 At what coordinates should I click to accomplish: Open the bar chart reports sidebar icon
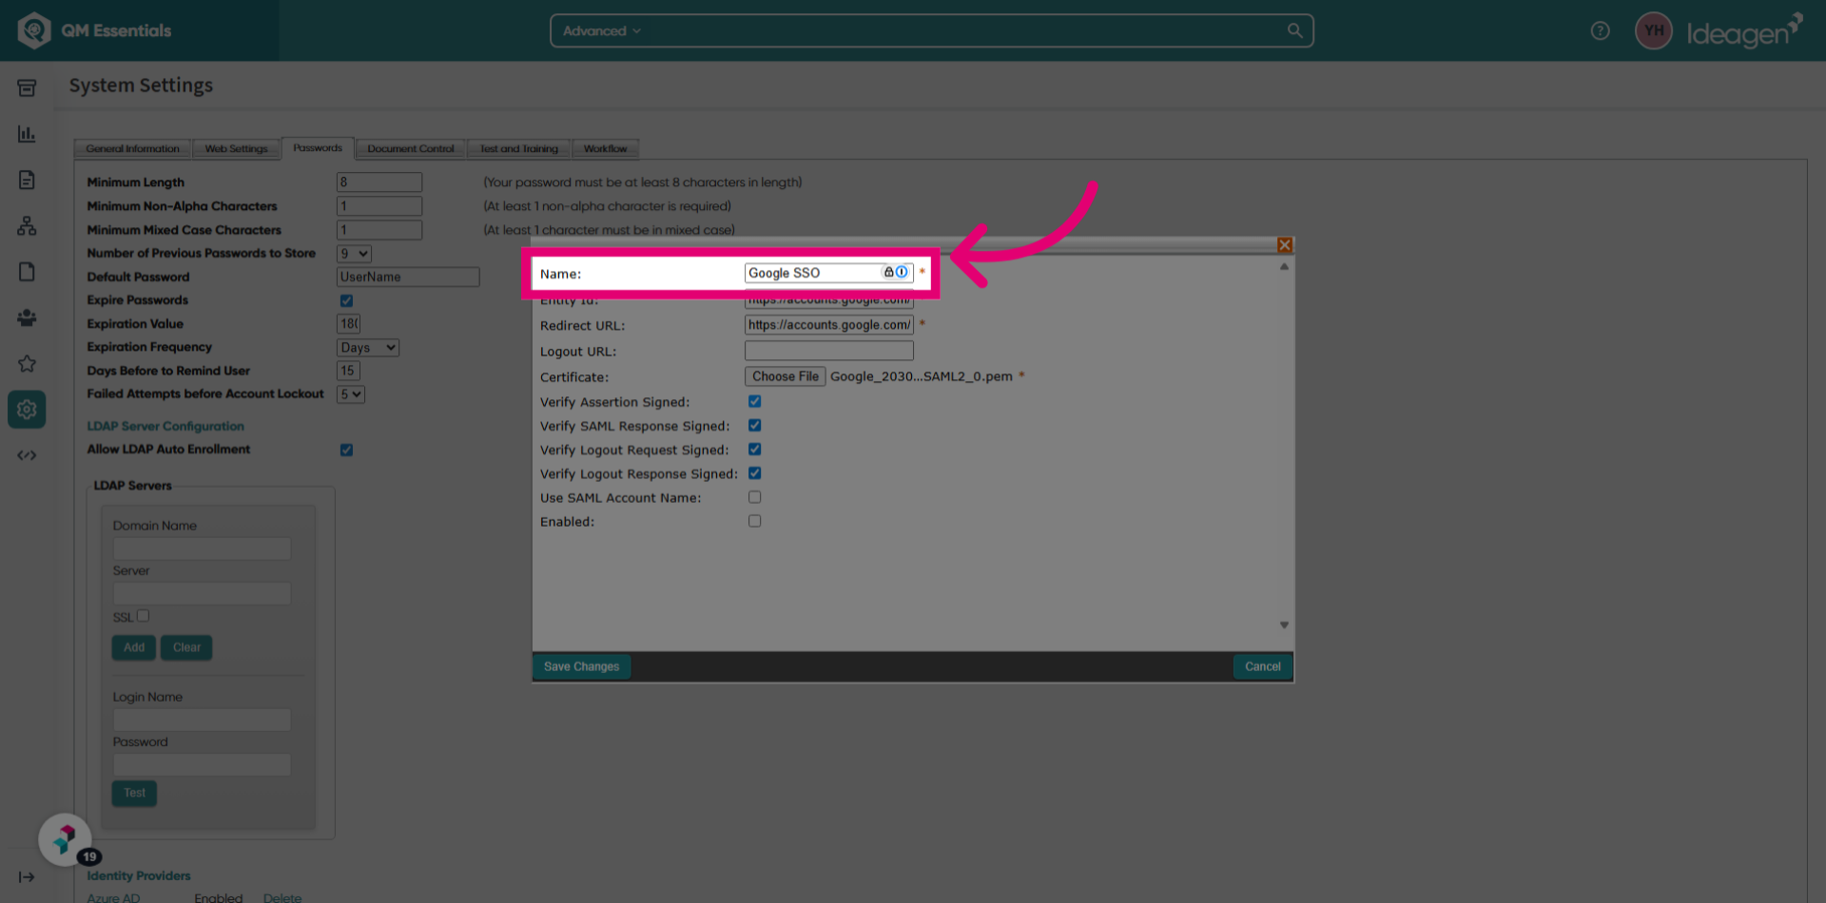pos(27,134)
